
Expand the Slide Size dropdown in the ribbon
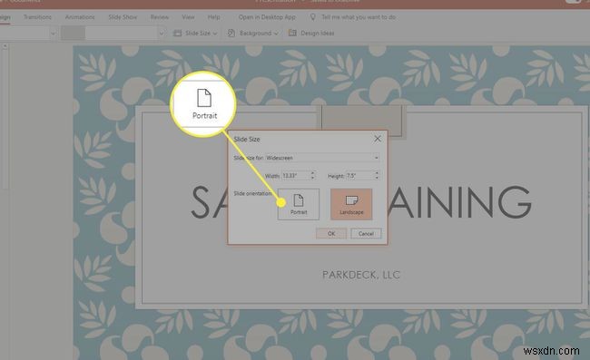(215, 34)
